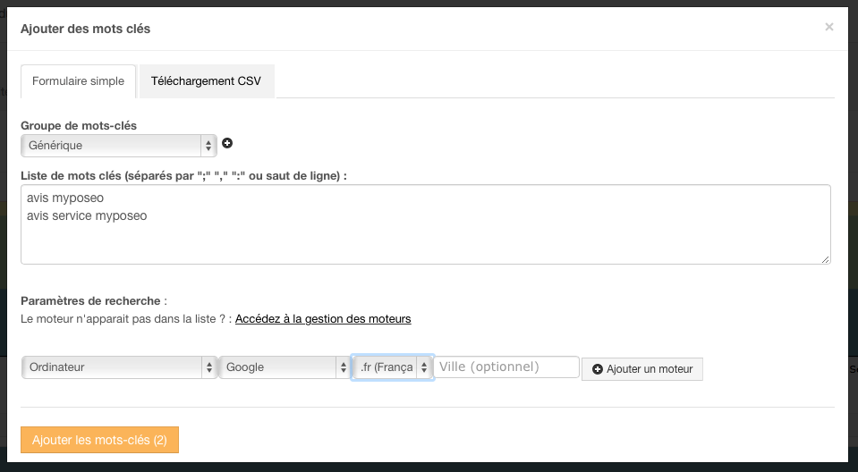
Task: Close the Ajouter des mots clés dialog
Action: coord(829,27)
